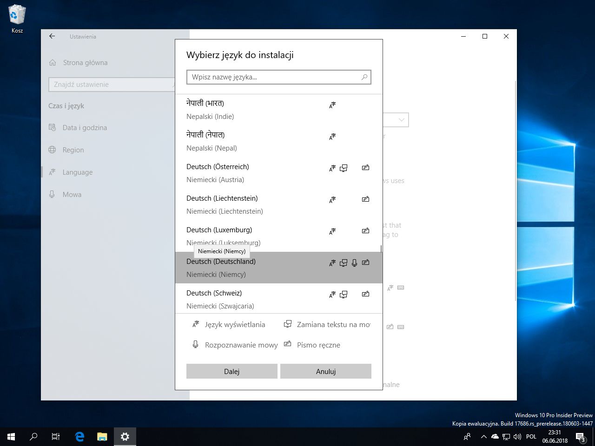
Task: Click the Rozpoznawanie mowy legend label
Action: (x=241, y=345)
